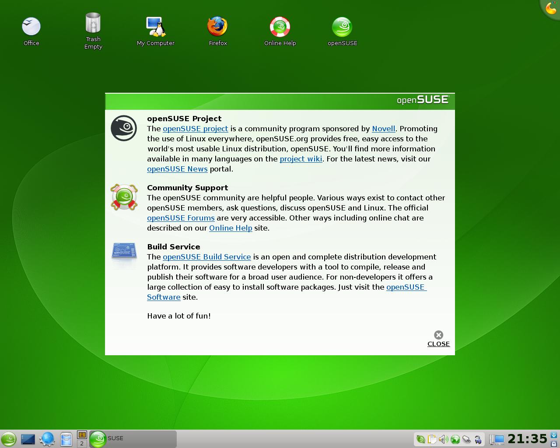Image resolution: width=560 pixels, height=448 pixels.
Task: Open the Novell hyperlink
Action: [383, 129]
